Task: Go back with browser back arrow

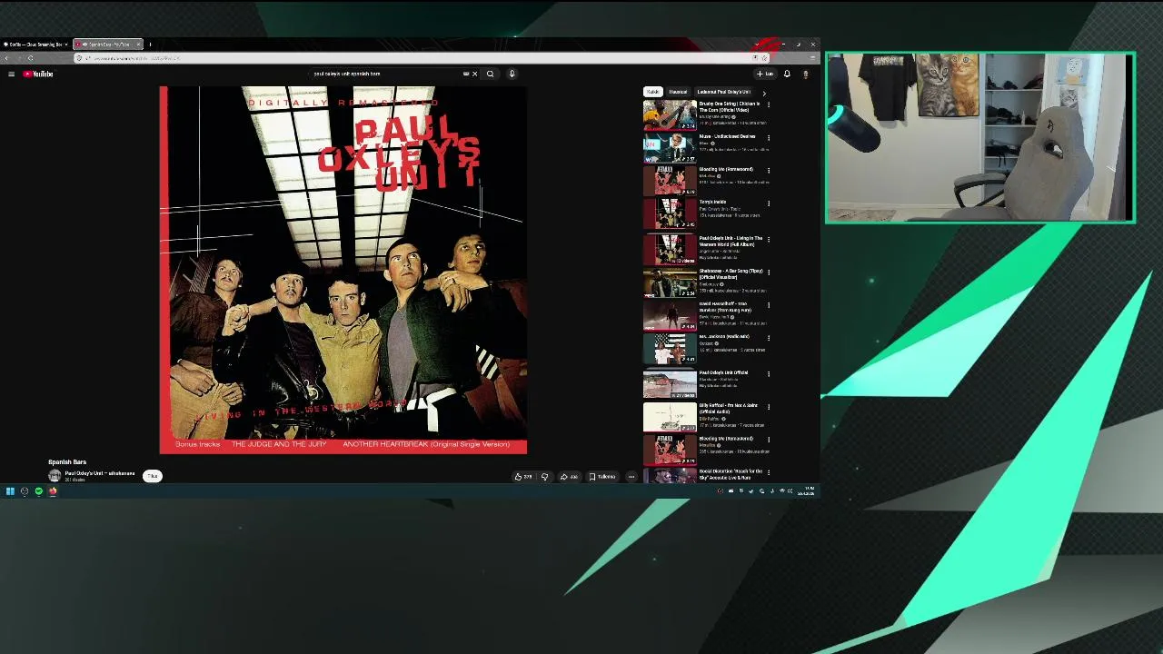Action: click(6, 58)
